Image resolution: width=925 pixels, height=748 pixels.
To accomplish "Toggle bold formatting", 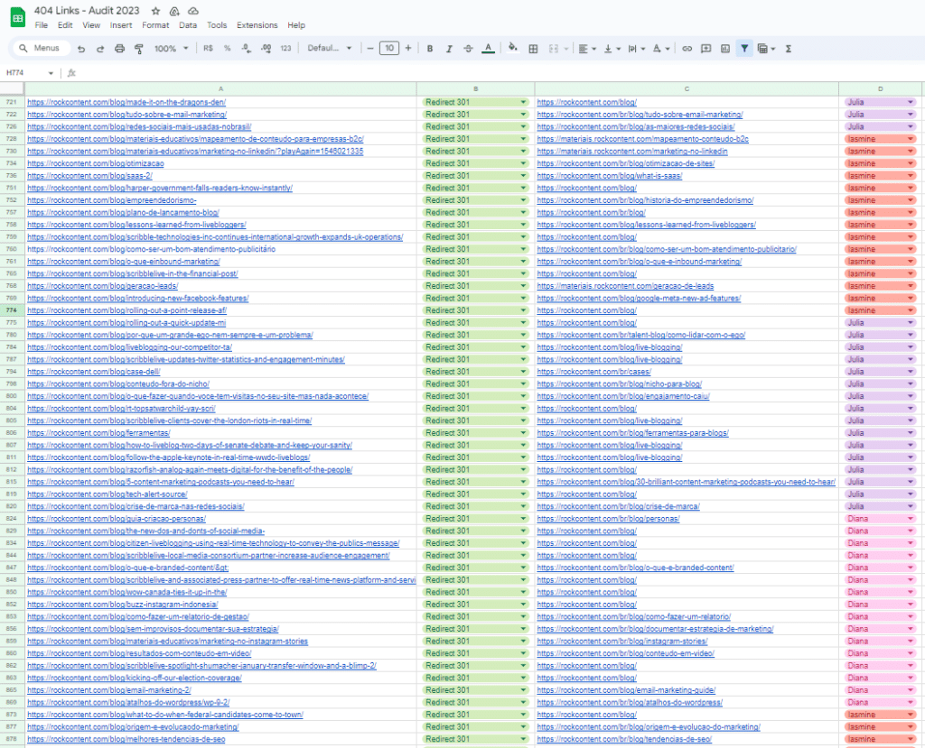I will 429,49.
